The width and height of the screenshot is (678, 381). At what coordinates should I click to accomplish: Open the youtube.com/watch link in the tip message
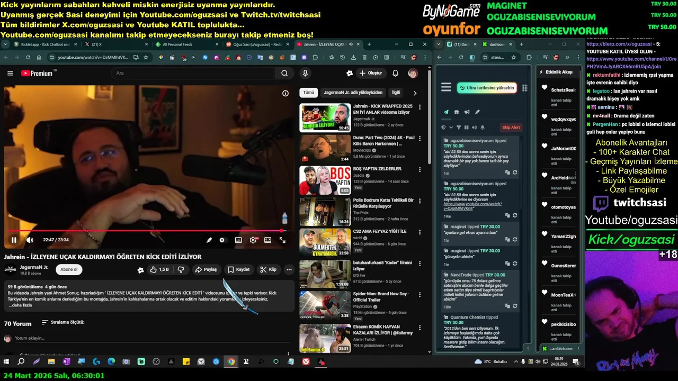(x=472, y=206)
